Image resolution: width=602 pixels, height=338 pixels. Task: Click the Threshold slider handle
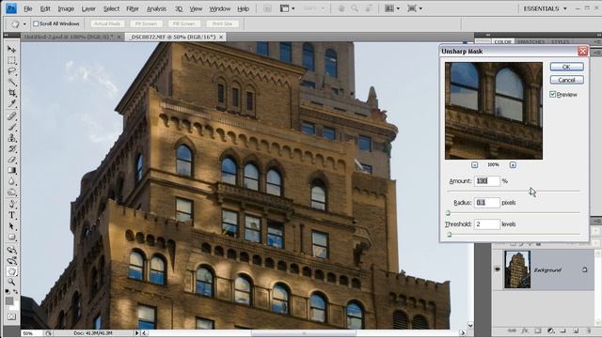click(x=450, y=235)
